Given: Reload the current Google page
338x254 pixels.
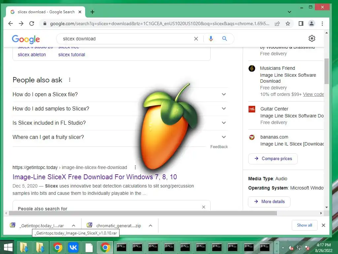Looking at the screenshot, I should [x=32, y=23].
